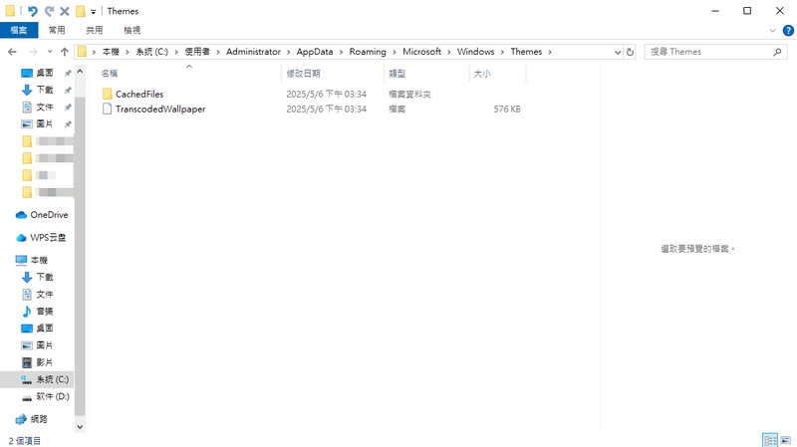Image resolution: width=797 pixels, height=447 pixels.
Task: Switch to large icons view in status bar
Action: point(786,440)
